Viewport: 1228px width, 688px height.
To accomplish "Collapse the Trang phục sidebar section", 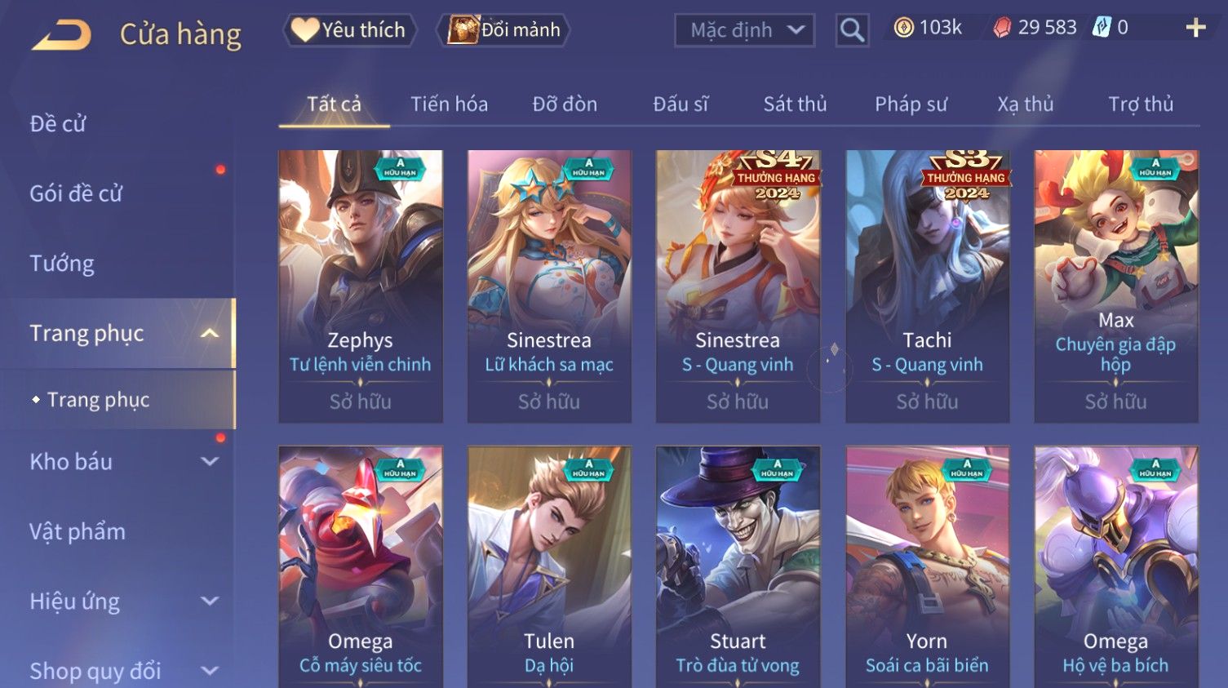I will 210,333.
